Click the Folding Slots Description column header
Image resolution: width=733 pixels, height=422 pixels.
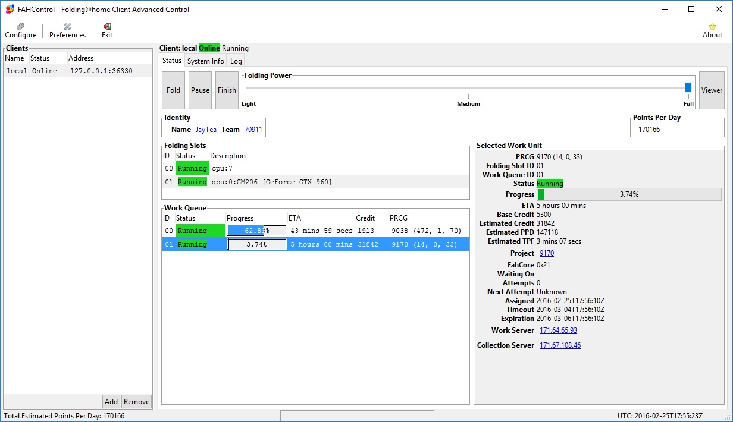pos(339,156)
